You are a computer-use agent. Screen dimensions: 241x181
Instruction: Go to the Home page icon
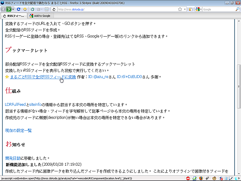pyautogui.click(x=25, y=9)
